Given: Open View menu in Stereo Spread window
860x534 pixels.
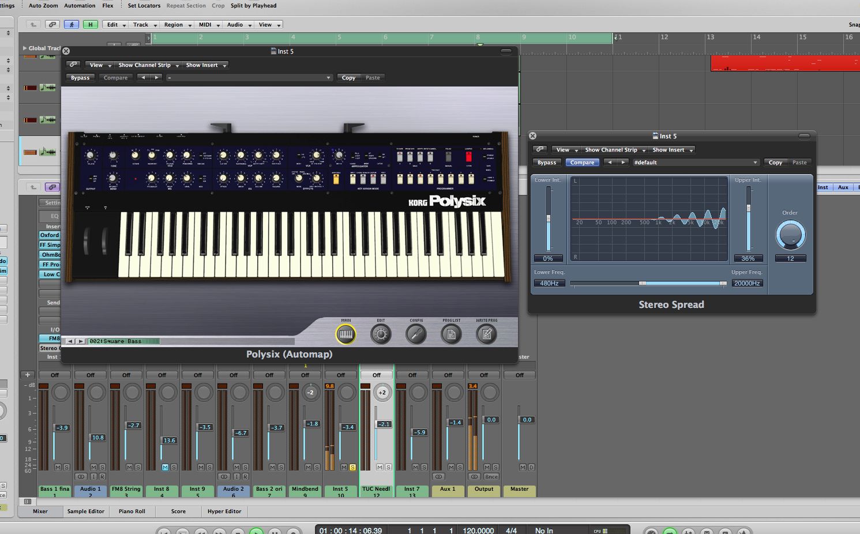Looking at the screenshot, I should point(565,150).
